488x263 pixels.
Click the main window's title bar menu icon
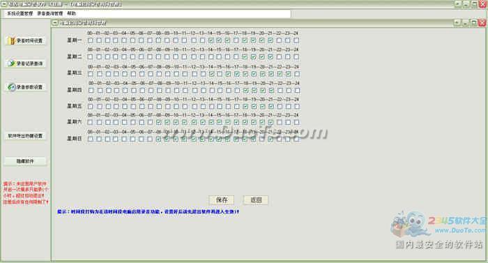4,4
